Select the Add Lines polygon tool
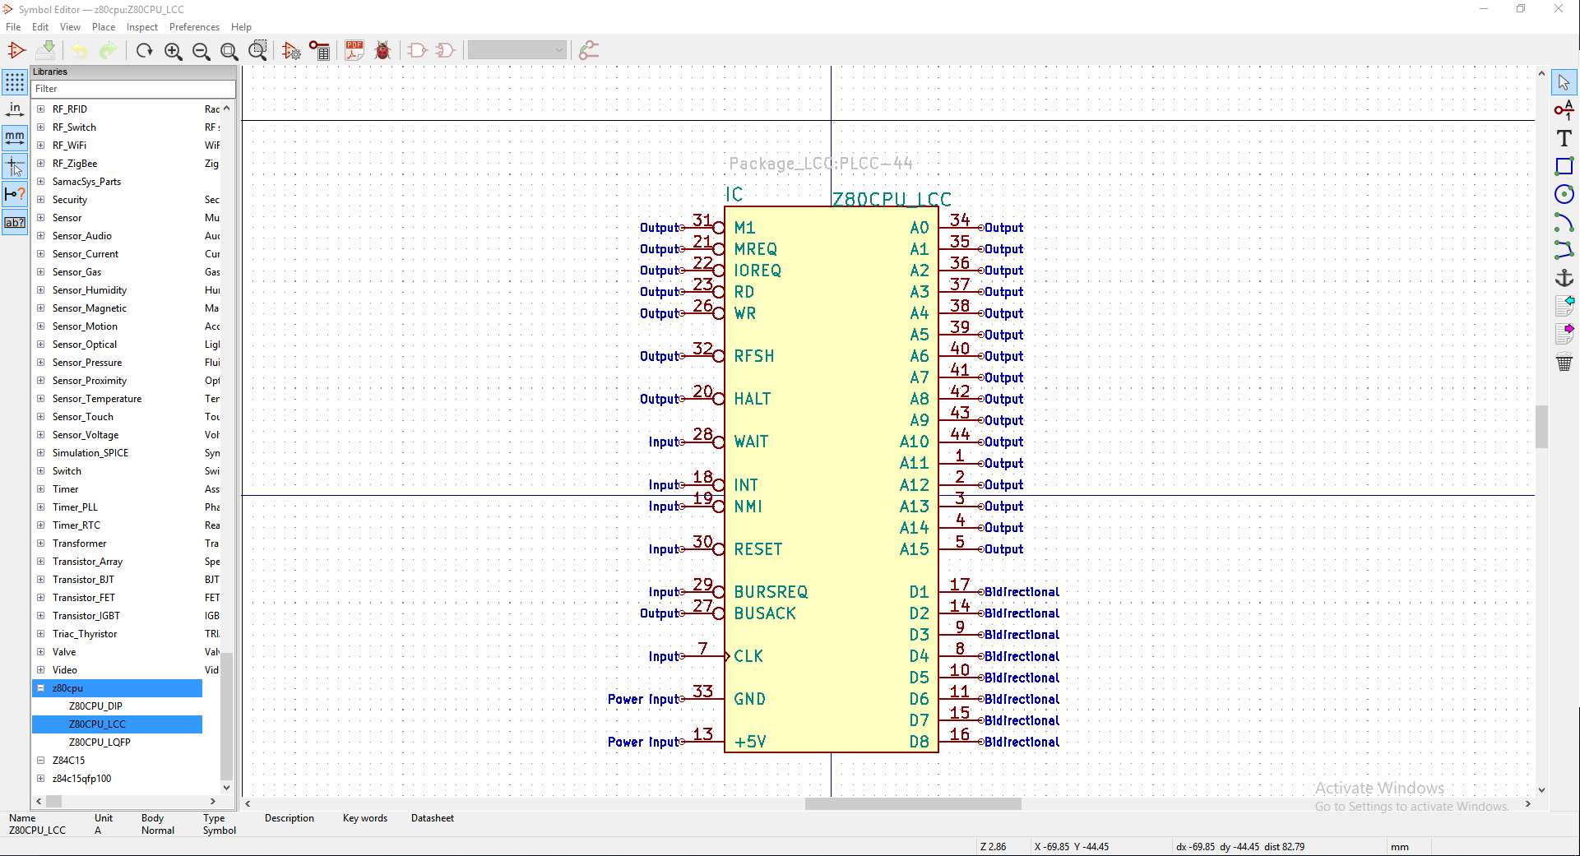 pyautogui.click(x=1564, y=250)
